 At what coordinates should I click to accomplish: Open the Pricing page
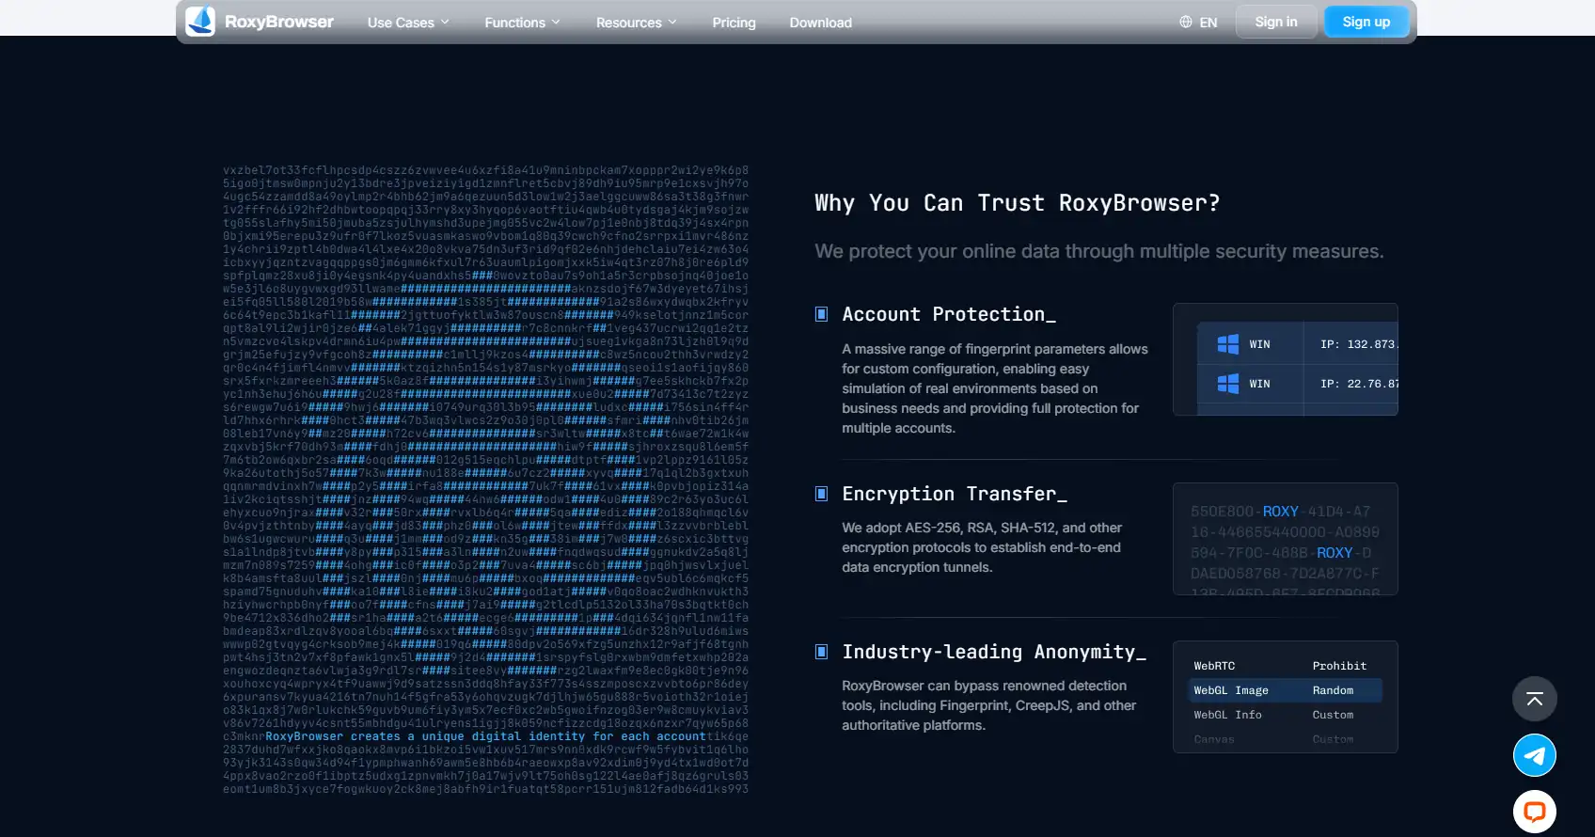pos(734,23)
